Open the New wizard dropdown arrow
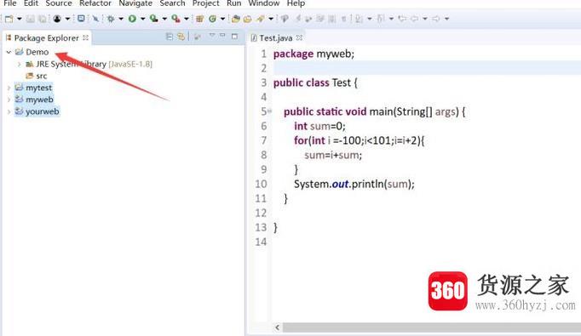 tap(20, 19)
